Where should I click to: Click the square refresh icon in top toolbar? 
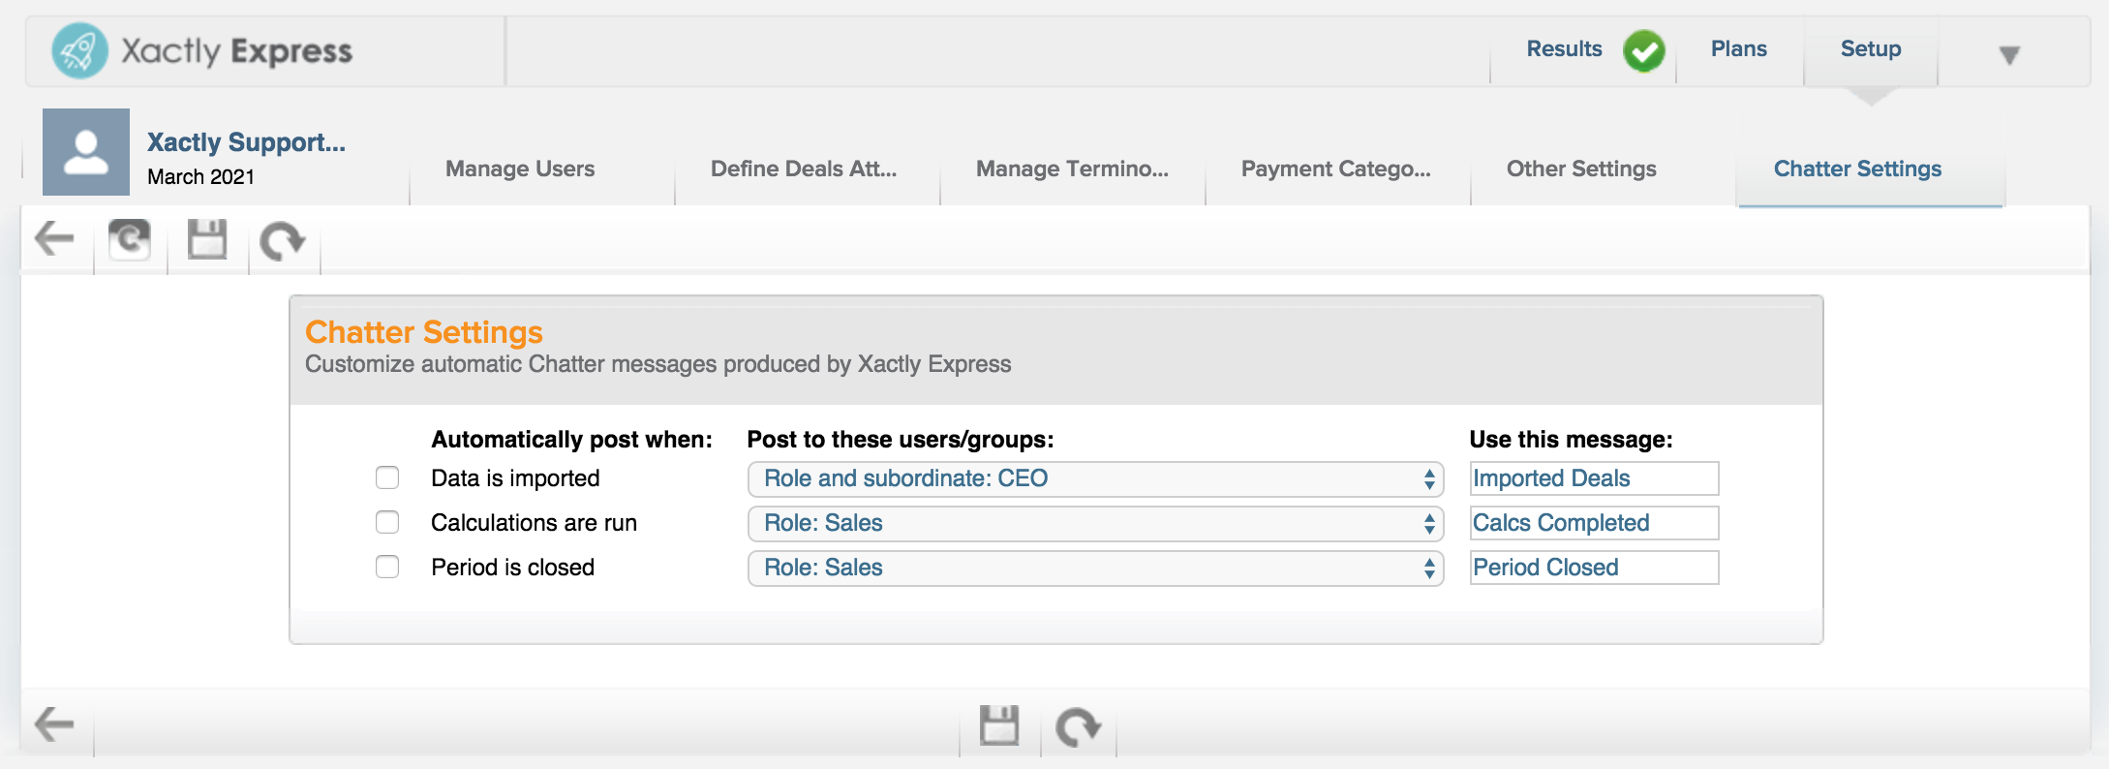[x=130, y=239]
